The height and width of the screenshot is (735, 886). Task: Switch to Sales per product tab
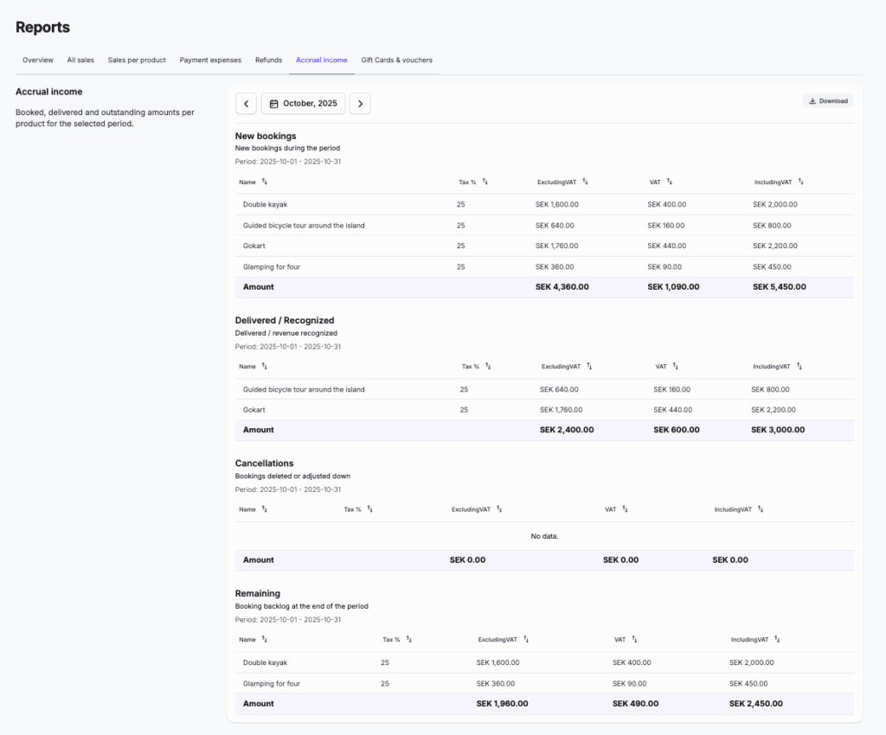click(x=137, y=61)
